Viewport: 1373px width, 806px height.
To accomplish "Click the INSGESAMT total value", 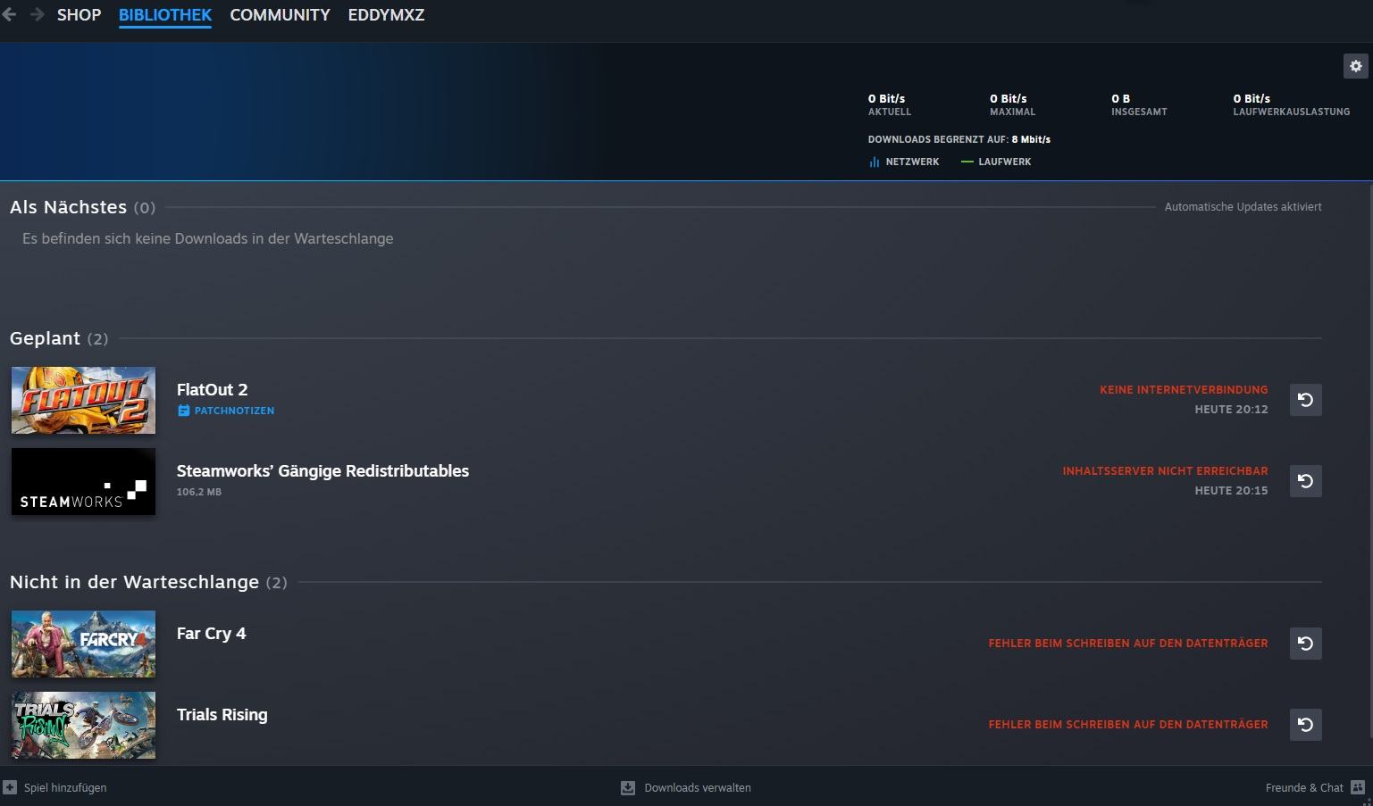I will tap(1120, 98).
